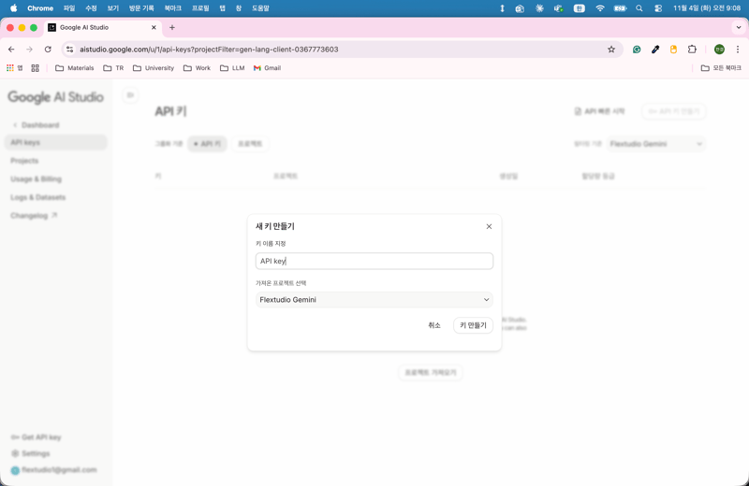749x486 pixels.
Task: Focus the key name input field
Action: point(374,261)
